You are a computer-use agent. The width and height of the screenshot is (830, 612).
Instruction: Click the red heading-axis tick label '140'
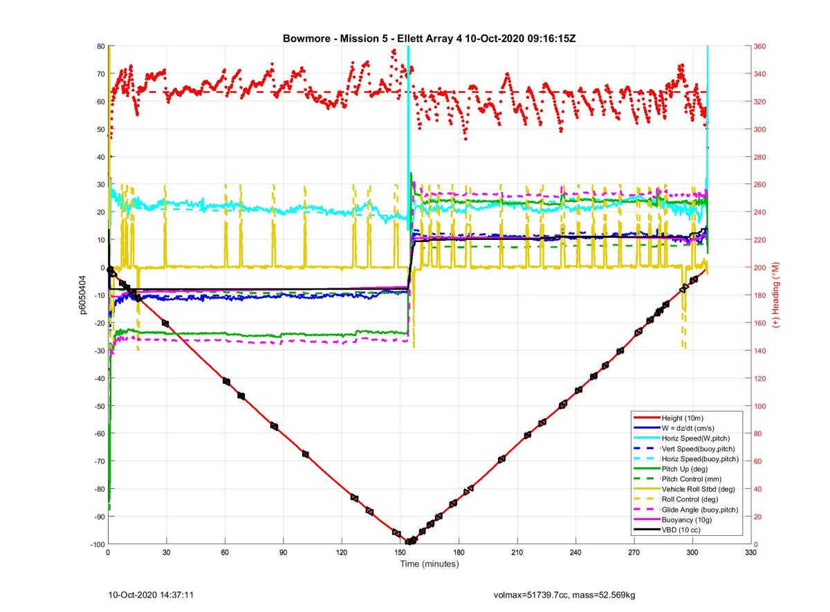(760, 351)
